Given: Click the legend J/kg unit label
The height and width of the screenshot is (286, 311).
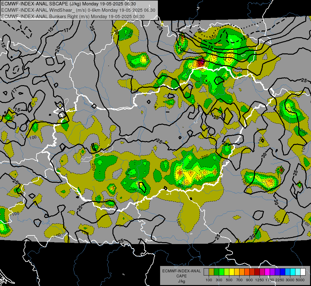Looking at the screenshot, I should (181, 281).
